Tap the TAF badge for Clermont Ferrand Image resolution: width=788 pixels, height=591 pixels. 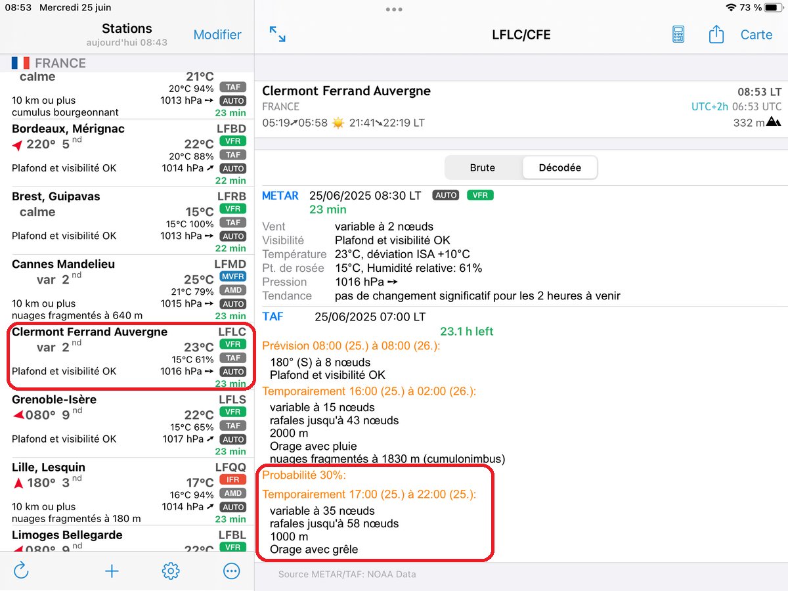(233, 358)
